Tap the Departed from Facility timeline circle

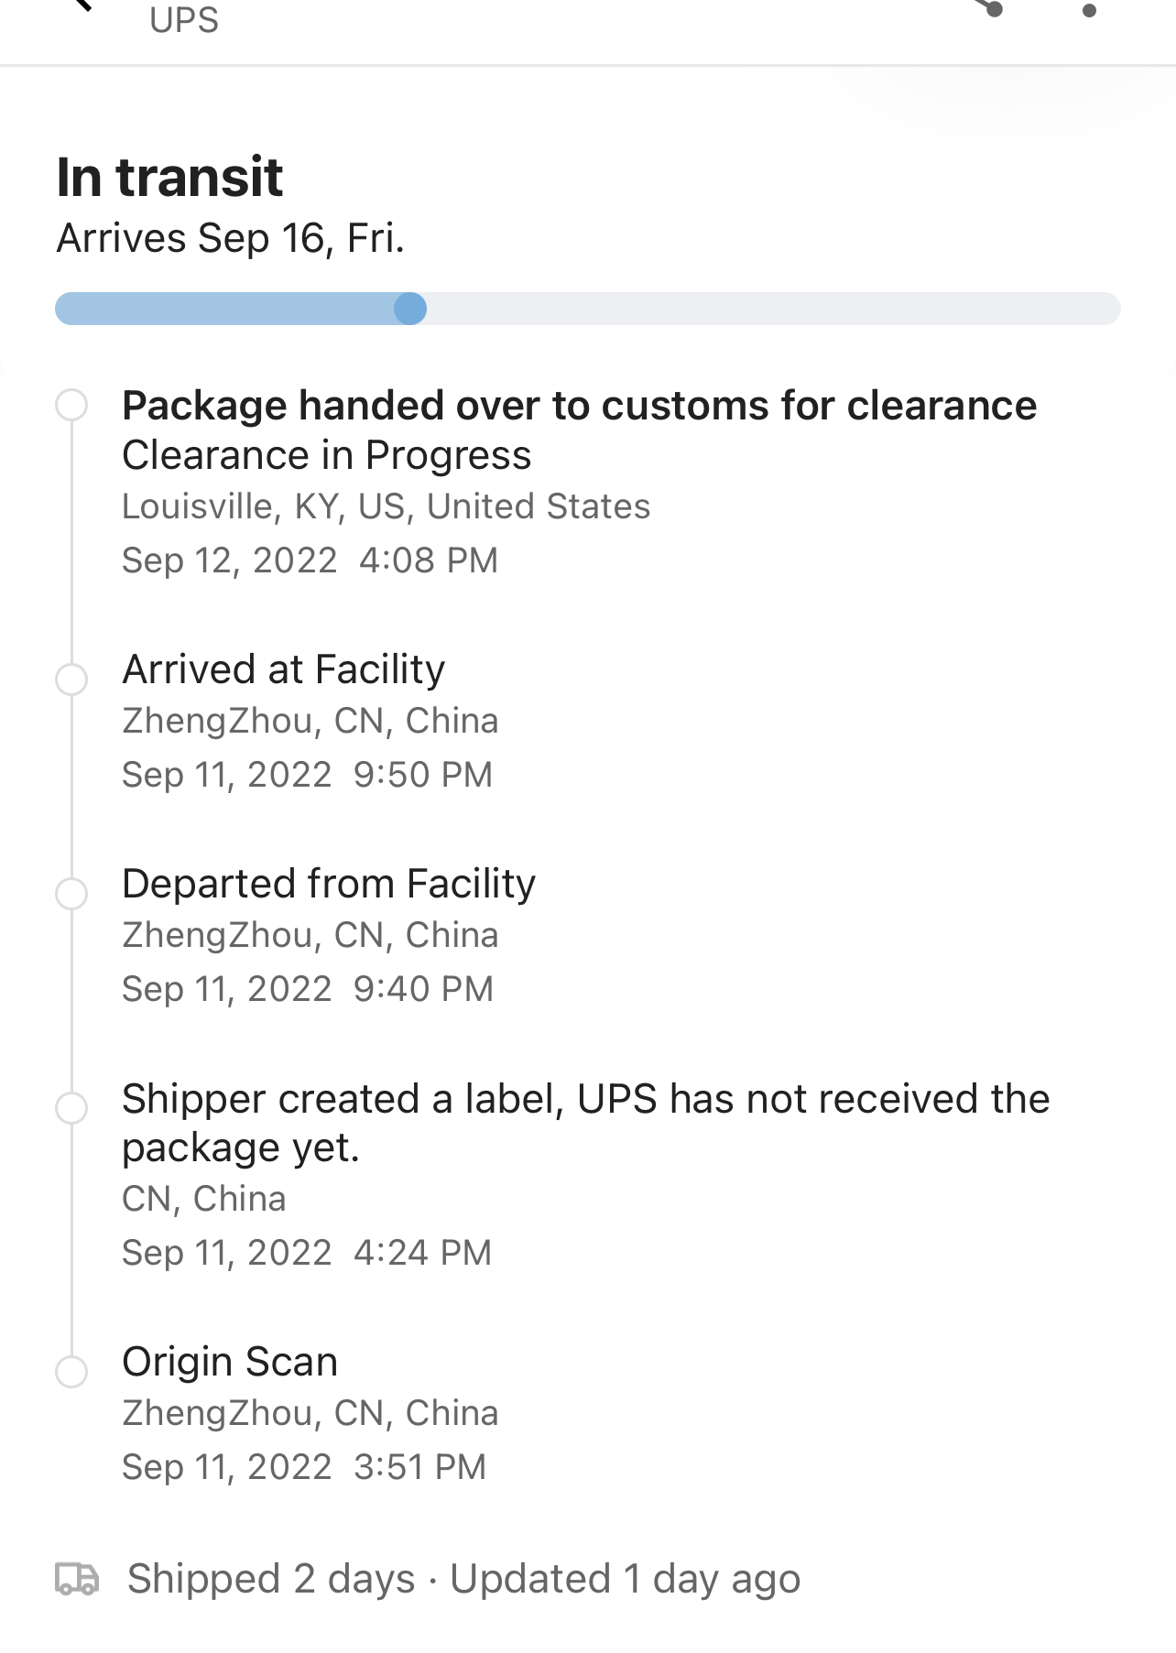[x=71, y=893]
